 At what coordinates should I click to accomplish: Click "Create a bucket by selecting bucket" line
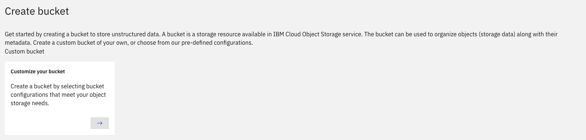pos(57,86)
